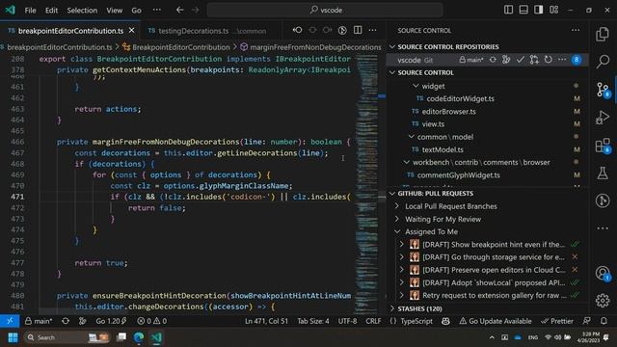Click Ln 471, Col 51 in status bar
Image resolution: width=617 pixels, height=347 pixels.
point(266,321)
